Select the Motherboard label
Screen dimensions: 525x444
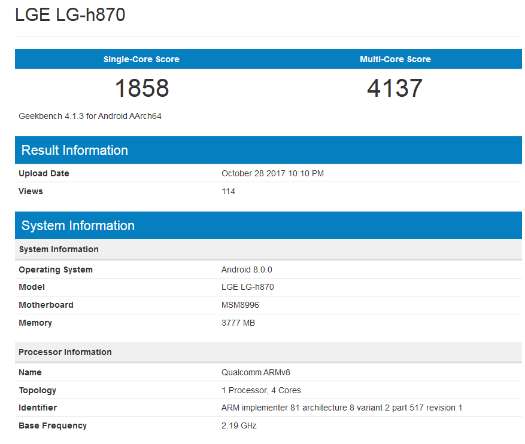(x=46, y=305)
